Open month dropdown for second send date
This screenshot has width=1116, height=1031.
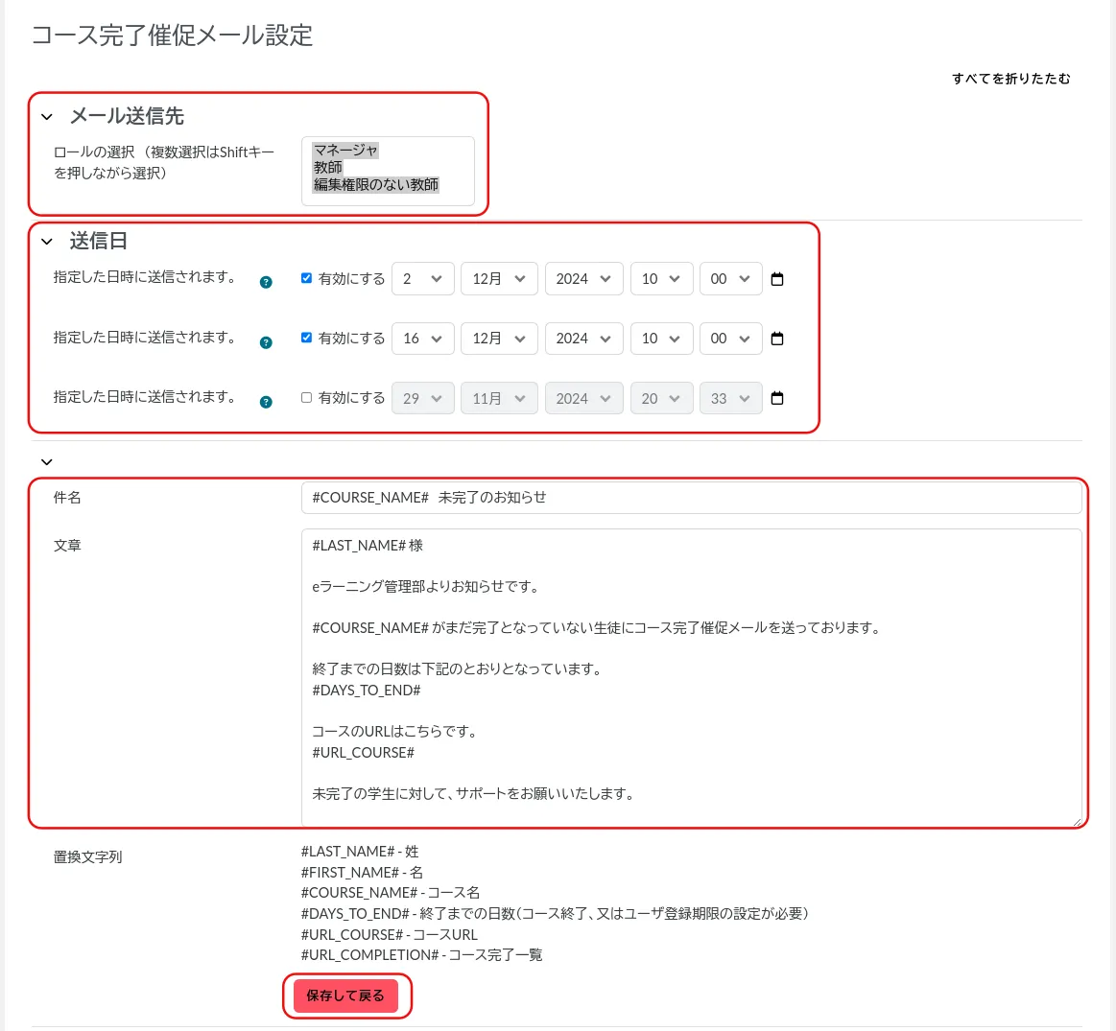click(499, 339)
